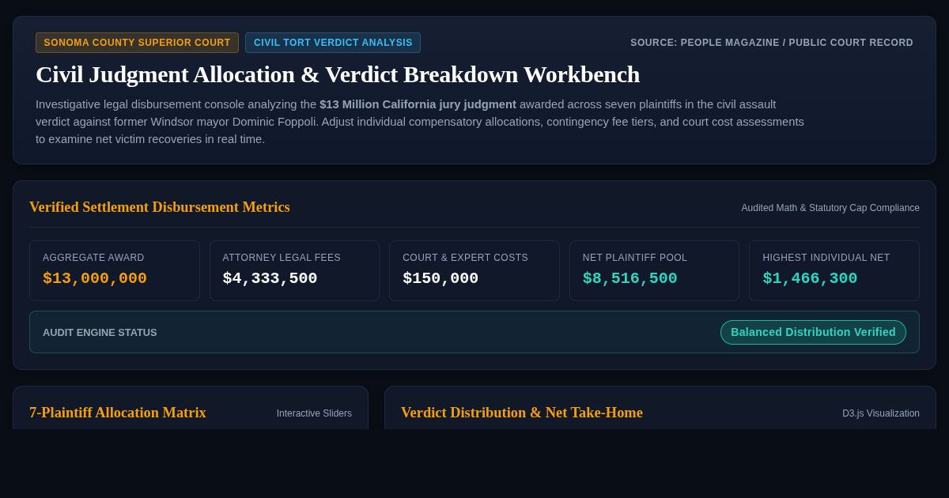Click the $4,333,500 attorney fees value

pyautogui.click(x=270, y=278)
